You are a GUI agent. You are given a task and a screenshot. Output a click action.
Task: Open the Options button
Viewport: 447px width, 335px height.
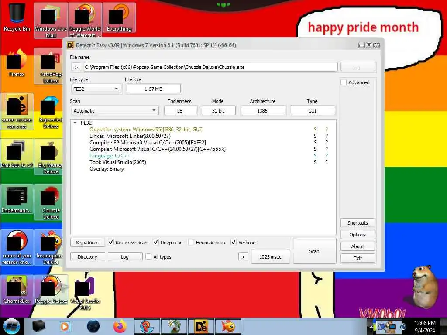click(358, 234)
